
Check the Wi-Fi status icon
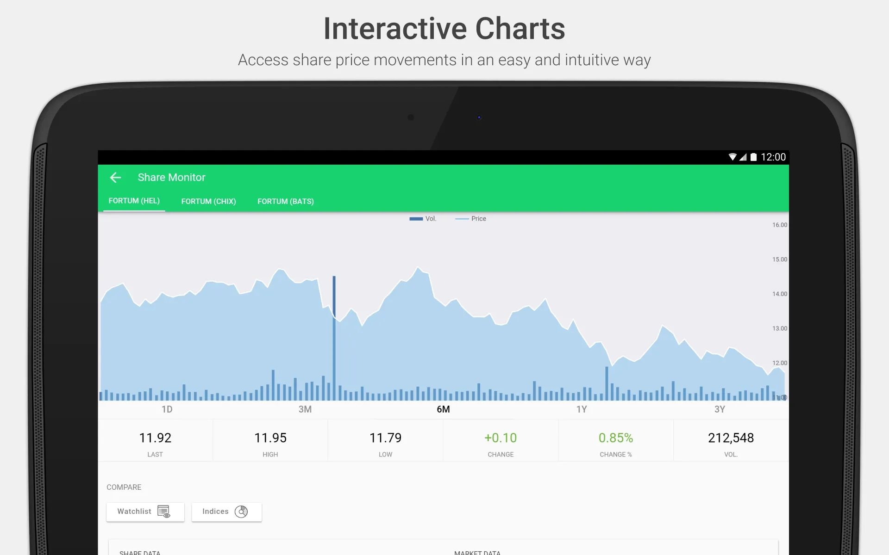[x=732, y=157]
